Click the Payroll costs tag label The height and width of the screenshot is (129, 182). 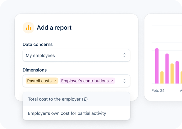[39, 81]
